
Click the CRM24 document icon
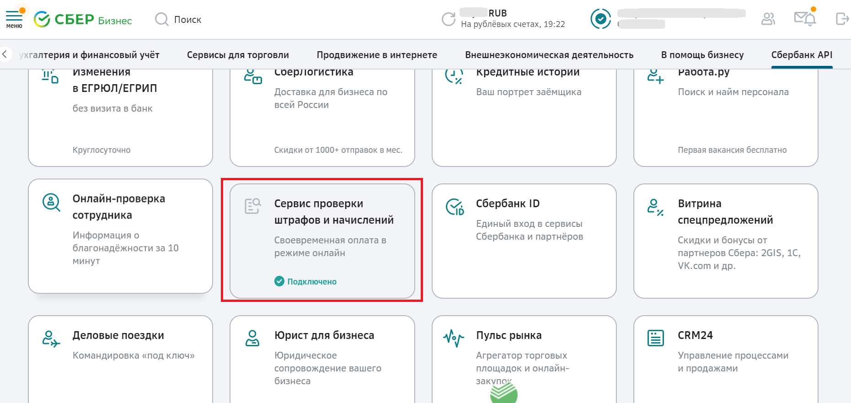click(x=655, y=339)
